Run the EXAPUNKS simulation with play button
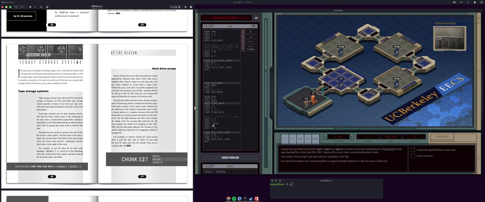The image size is (485, 202). (x=308, y=138)
